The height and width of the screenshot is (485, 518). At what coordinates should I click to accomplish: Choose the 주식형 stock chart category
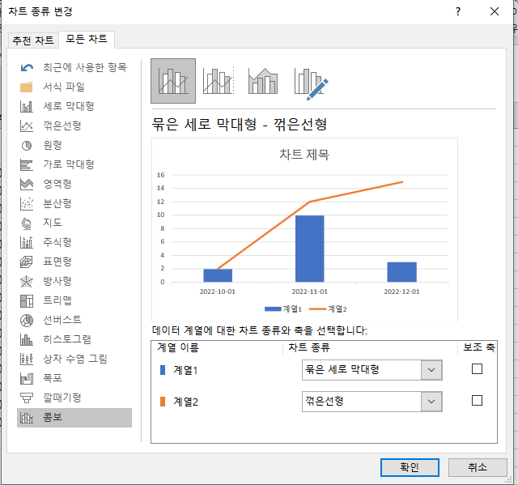click(x=74, y=243)
